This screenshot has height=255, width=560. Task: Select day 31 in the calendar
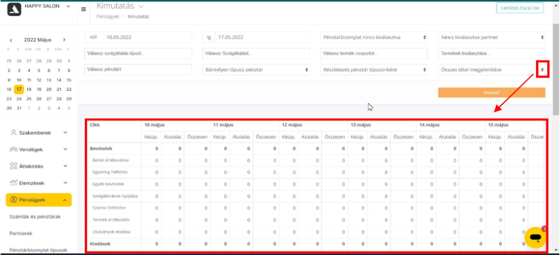19,107
